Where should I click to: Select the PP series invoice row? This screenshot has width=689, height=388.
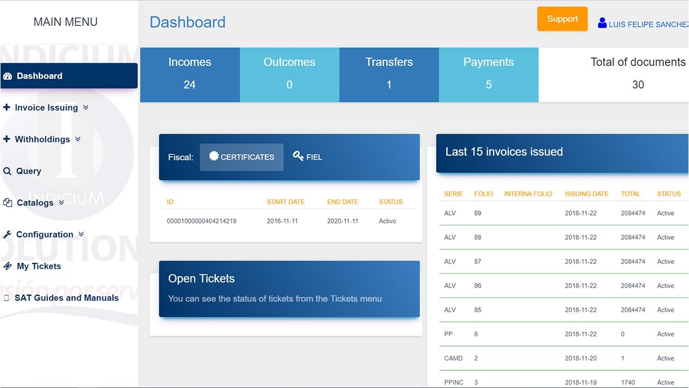[564, 334]
